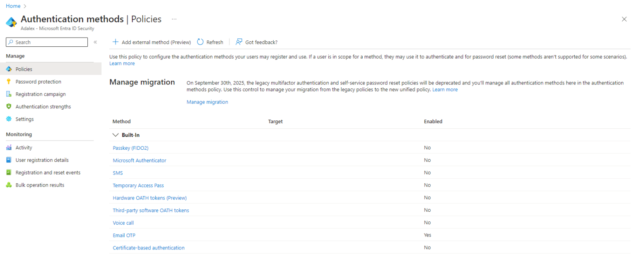Click inside the sidebar Search field

coord(46,42)
